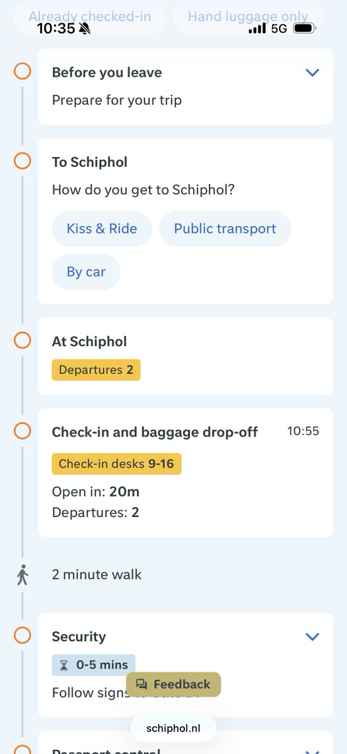Image resolution: width=347 pixels, height=754 pixels.
Task: Open the Departures 2 yellow tag
Action: point(96,370)
